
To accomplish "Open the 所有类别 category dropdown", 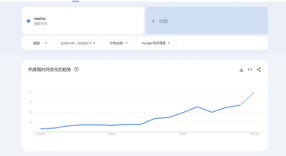I will (118, 43).
